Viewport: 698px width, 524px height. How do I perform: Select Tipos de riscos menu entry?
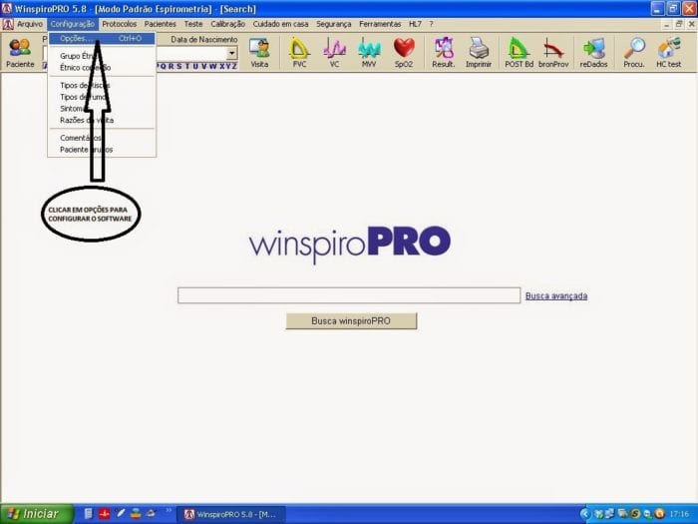pyautogui.click(x=102, y=85)
